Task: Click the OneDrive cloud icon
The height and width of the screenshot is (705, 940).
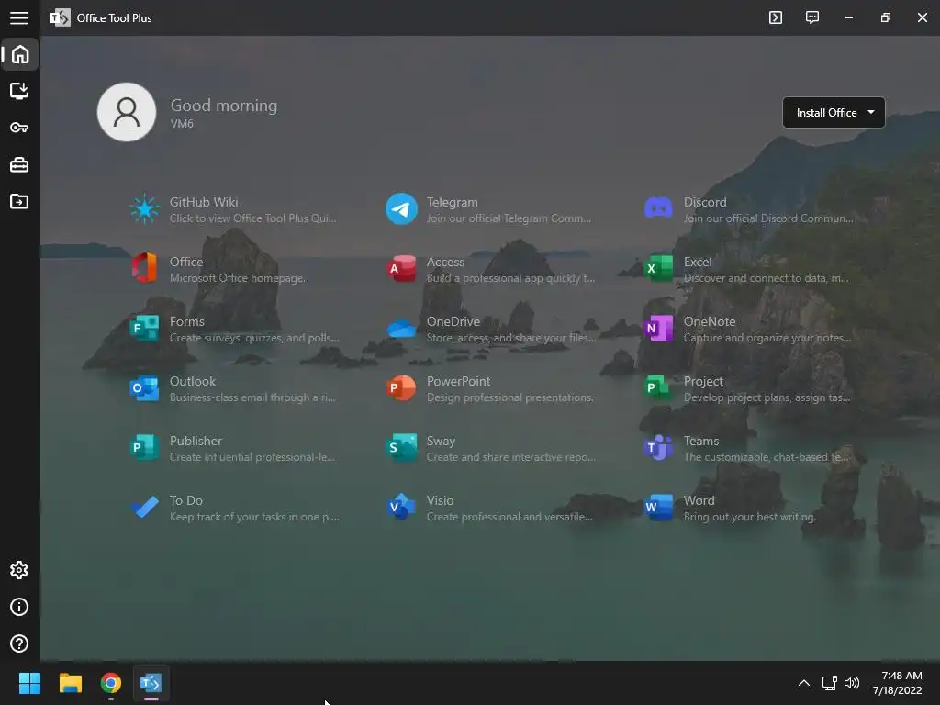Action: click(x=401, y=329)
